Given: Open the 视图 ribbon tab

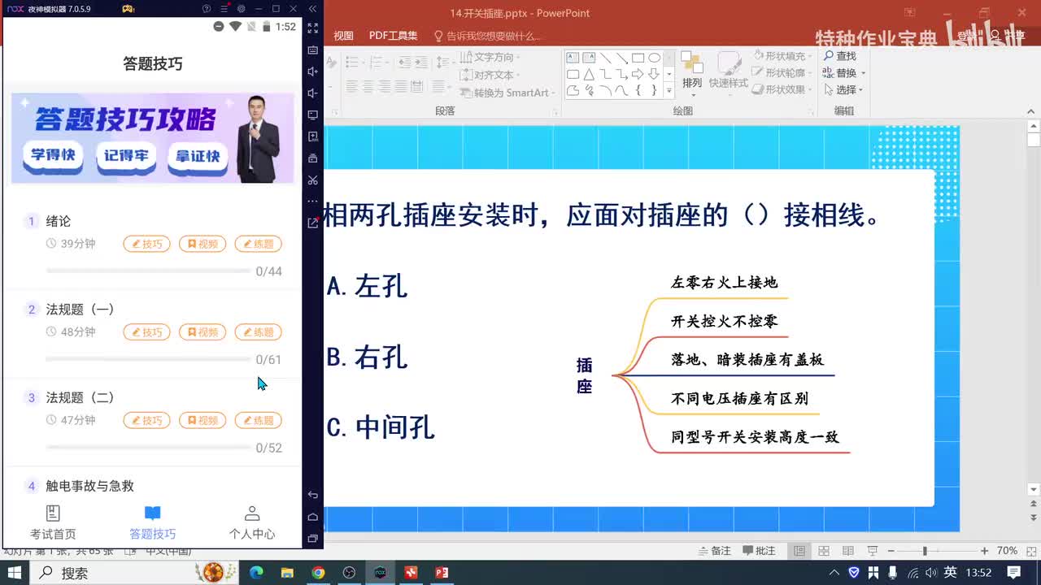Looking at the screenshot, I should pyautogui.click(x=344, y=36).
